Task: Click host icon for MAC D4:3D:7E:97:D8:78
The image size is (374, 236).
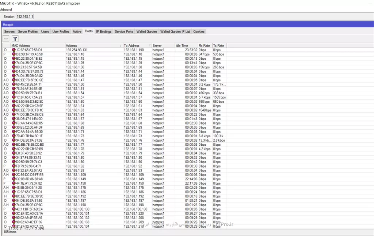Action: [14, 71]
